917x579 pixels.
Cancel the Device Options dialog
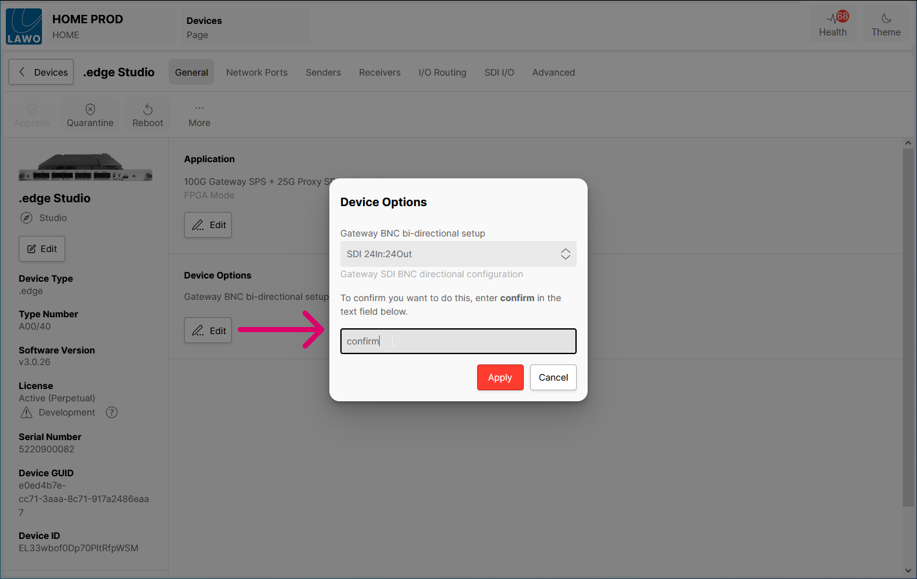tap(553, 377)
